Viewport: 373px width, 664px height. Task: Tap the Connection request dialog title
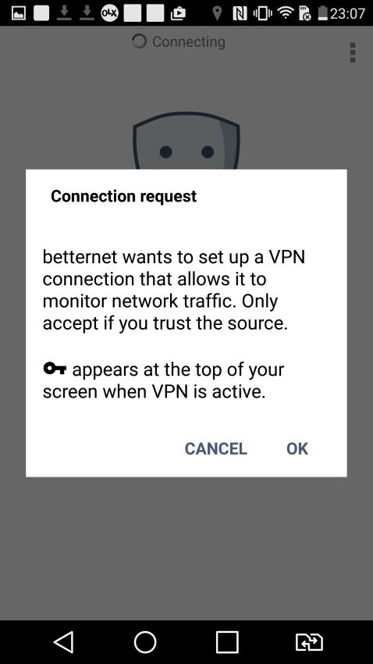click(x=123, y=196)
